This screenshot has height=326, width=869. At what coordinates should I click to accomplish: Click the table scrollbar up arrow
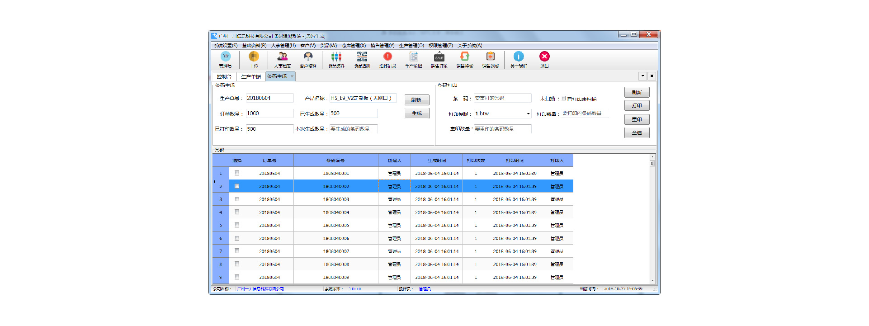tap(652, 157)
